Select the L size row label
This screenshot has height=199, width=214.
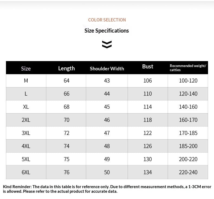coord(26,94)
